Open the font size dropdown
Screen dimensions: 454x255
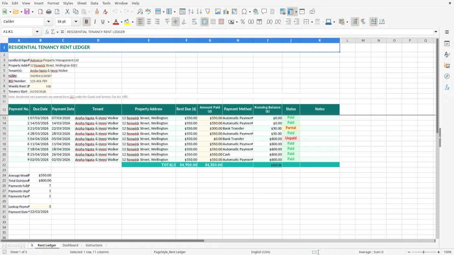click(x=76, y=22)
